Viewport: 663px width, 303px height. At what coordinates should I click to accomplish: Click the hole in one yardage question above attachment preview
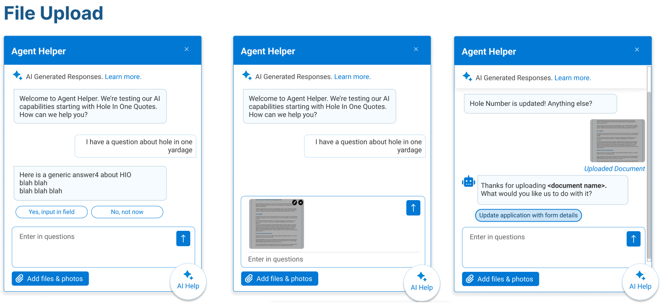point(365,146)
